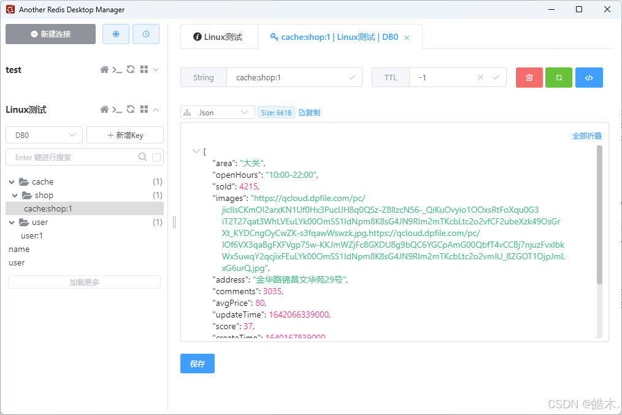Open grid menu for Linux测试 connection
622x415 pixels.
(x=144, y=109)
